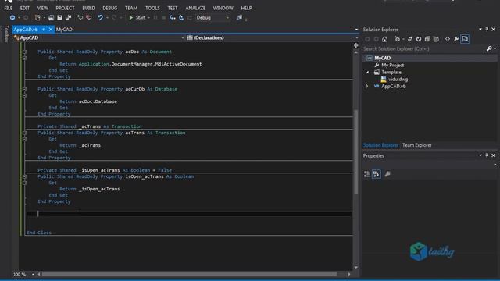Switch to the Solution Explorer tab
This screenshot has height=281, width=500.
click(x=380, y=145)
